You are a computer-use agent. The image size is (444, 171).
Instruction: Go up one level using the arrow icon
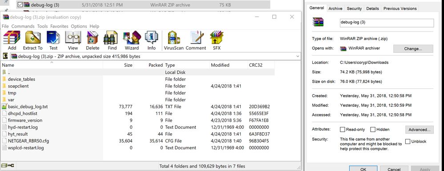tap(5, 56)
